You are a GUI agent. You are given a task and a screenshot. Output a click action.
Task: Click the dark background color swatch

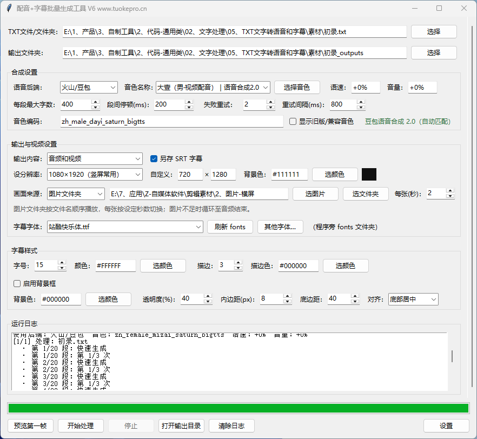(x=369, y=175)
